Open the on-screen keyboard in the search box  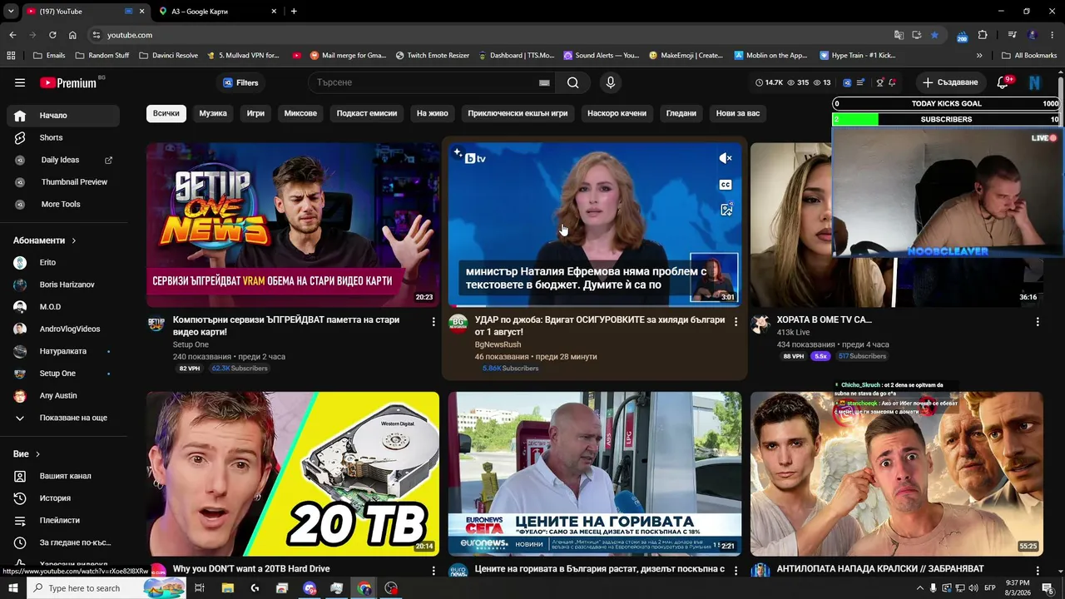(544, 82)
